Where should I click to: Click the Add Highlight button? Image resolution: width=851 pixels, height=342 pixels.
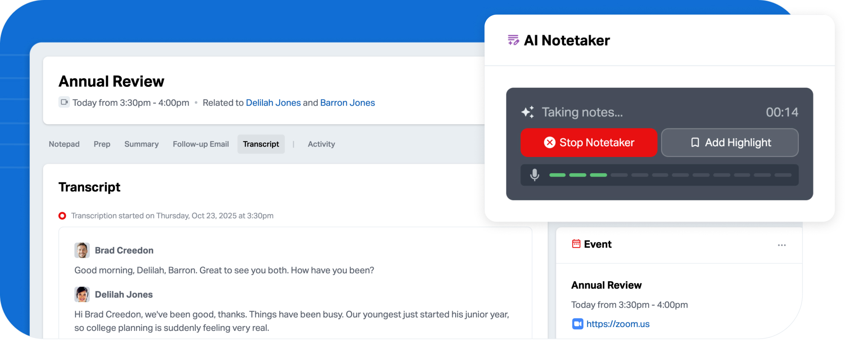pyautogui.click(x=730, y=142)
